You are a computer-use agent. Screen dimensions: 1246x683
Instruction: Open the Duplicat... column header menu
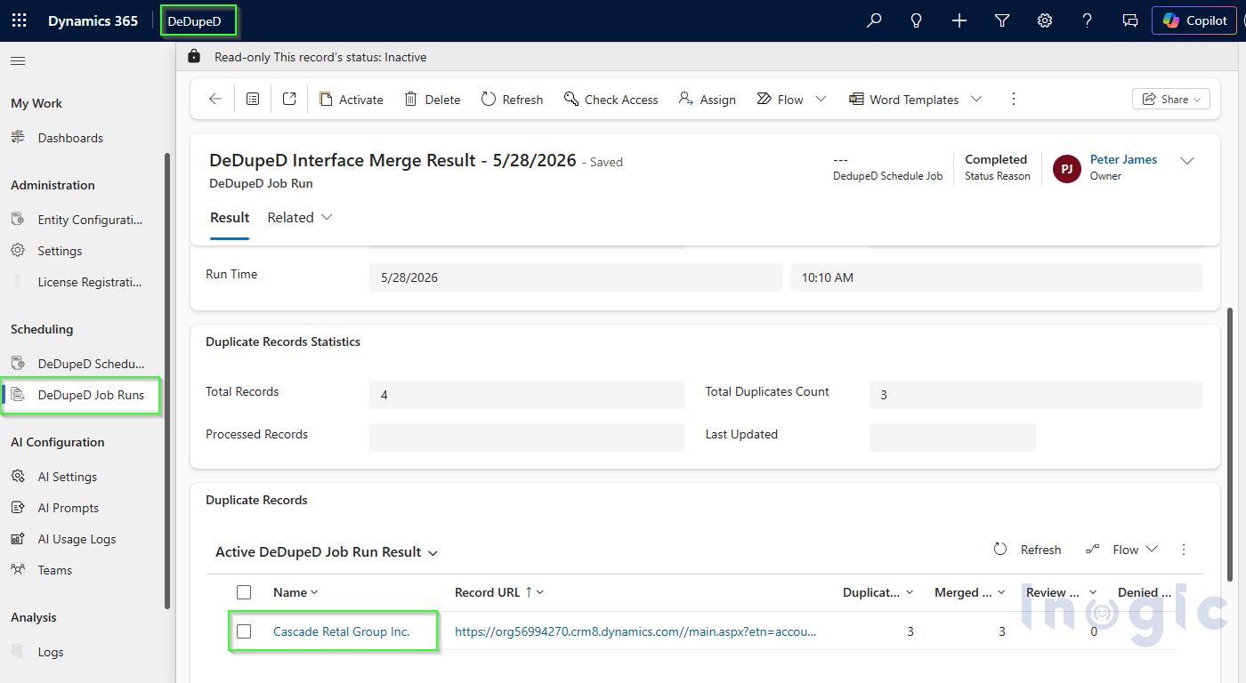(878, 592)
